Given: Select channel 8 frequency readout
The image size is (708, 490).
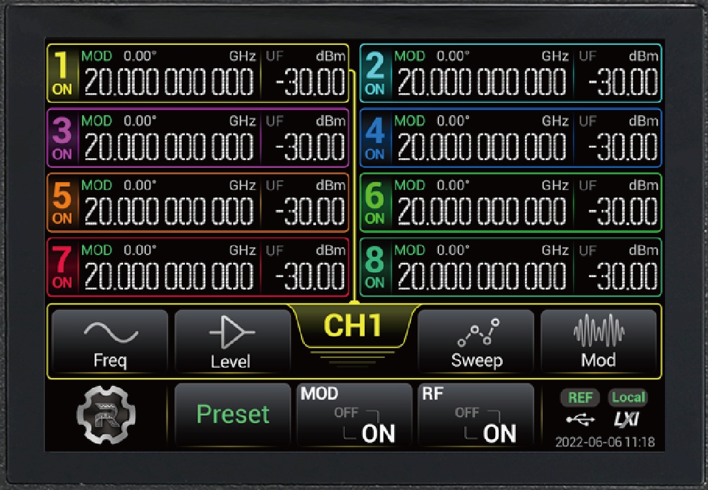Looking at the screenshot, I should tap(481, 275).
